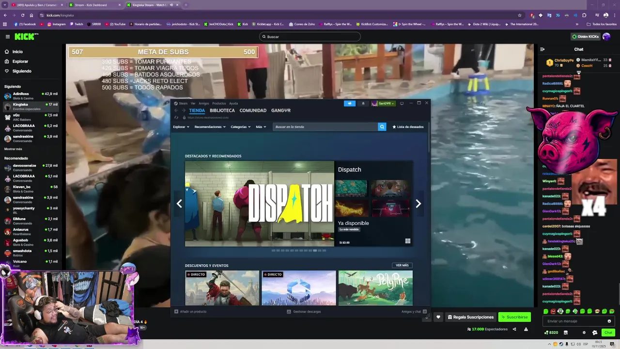The height and width of the screenshot is (349, 620).
Task: Collapse the chat panel with the arrow icon
Action: click(542, 49)
